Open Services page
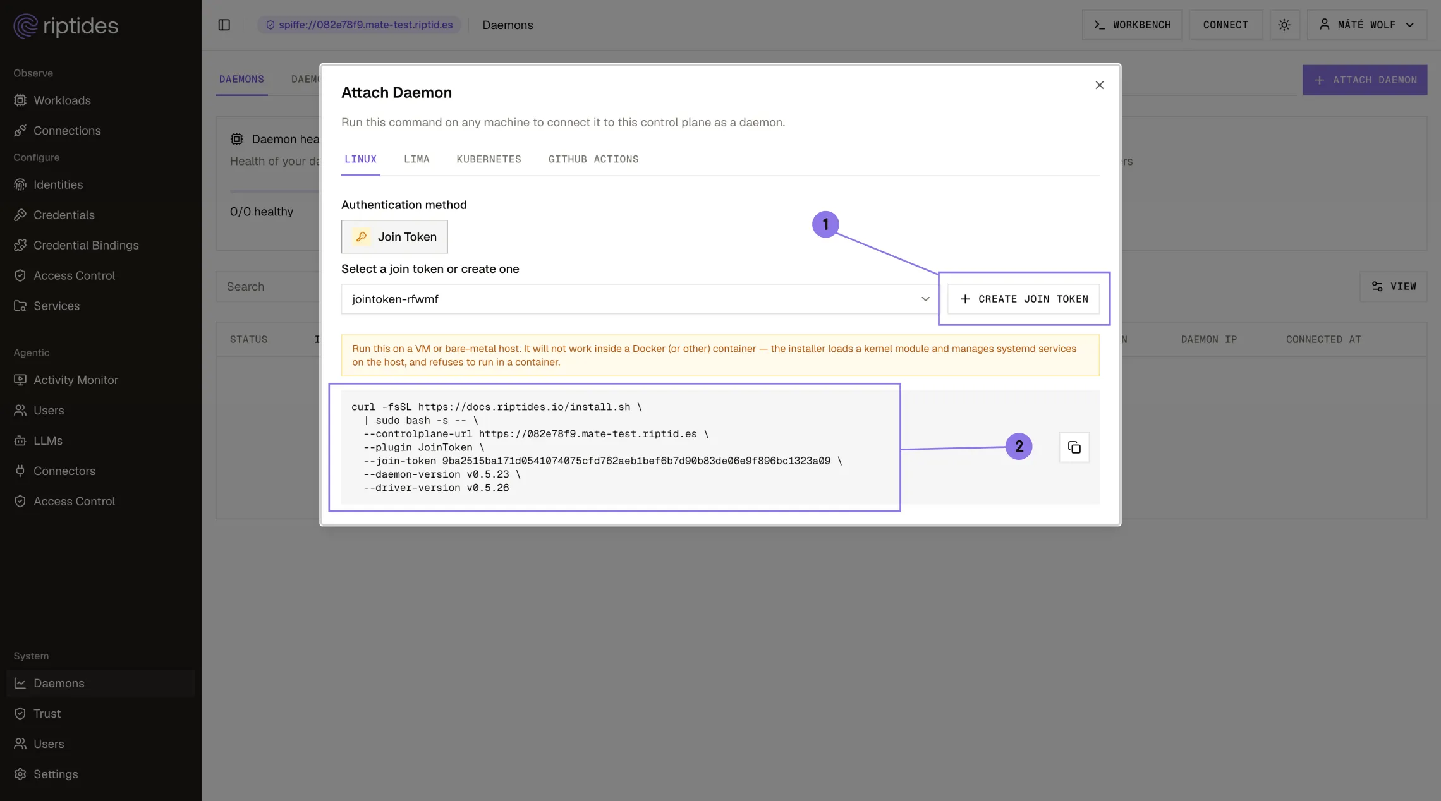 point(56,306)
